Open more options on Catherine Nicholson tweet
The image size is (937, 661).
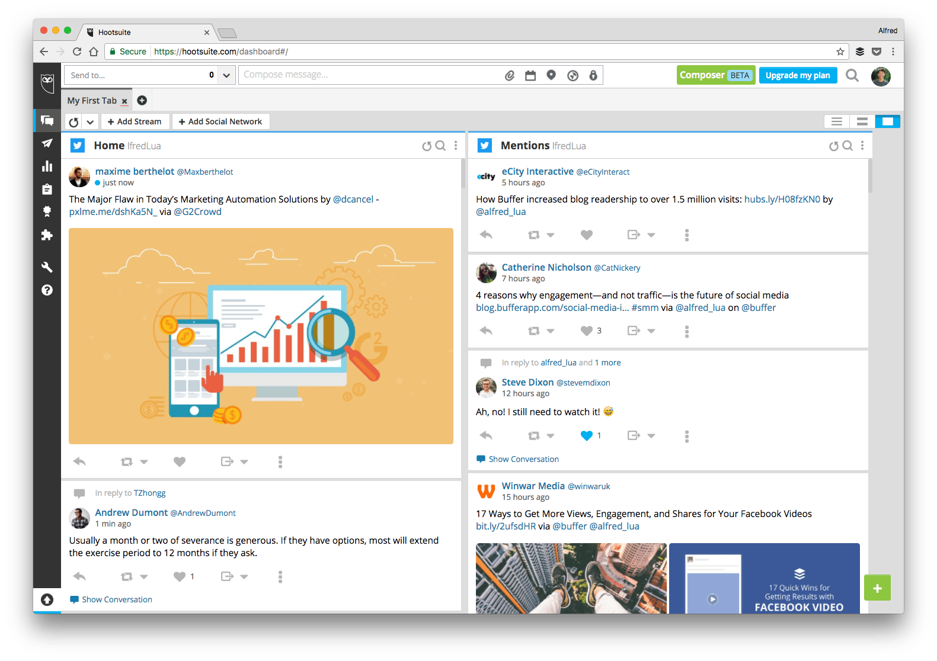point(687,331)
